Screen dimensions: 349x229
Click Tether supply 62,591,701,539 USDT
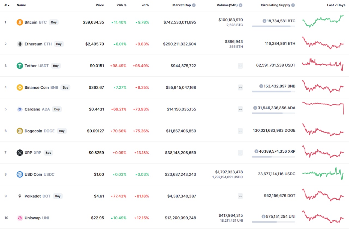click(276, 65)
